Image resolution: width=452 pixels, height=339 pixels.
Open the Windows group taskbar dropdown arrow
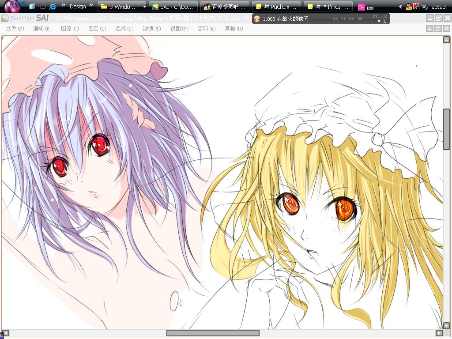pos(144,7)
